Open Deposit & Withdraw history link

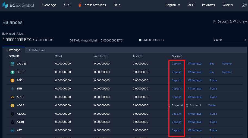point(232,21)
